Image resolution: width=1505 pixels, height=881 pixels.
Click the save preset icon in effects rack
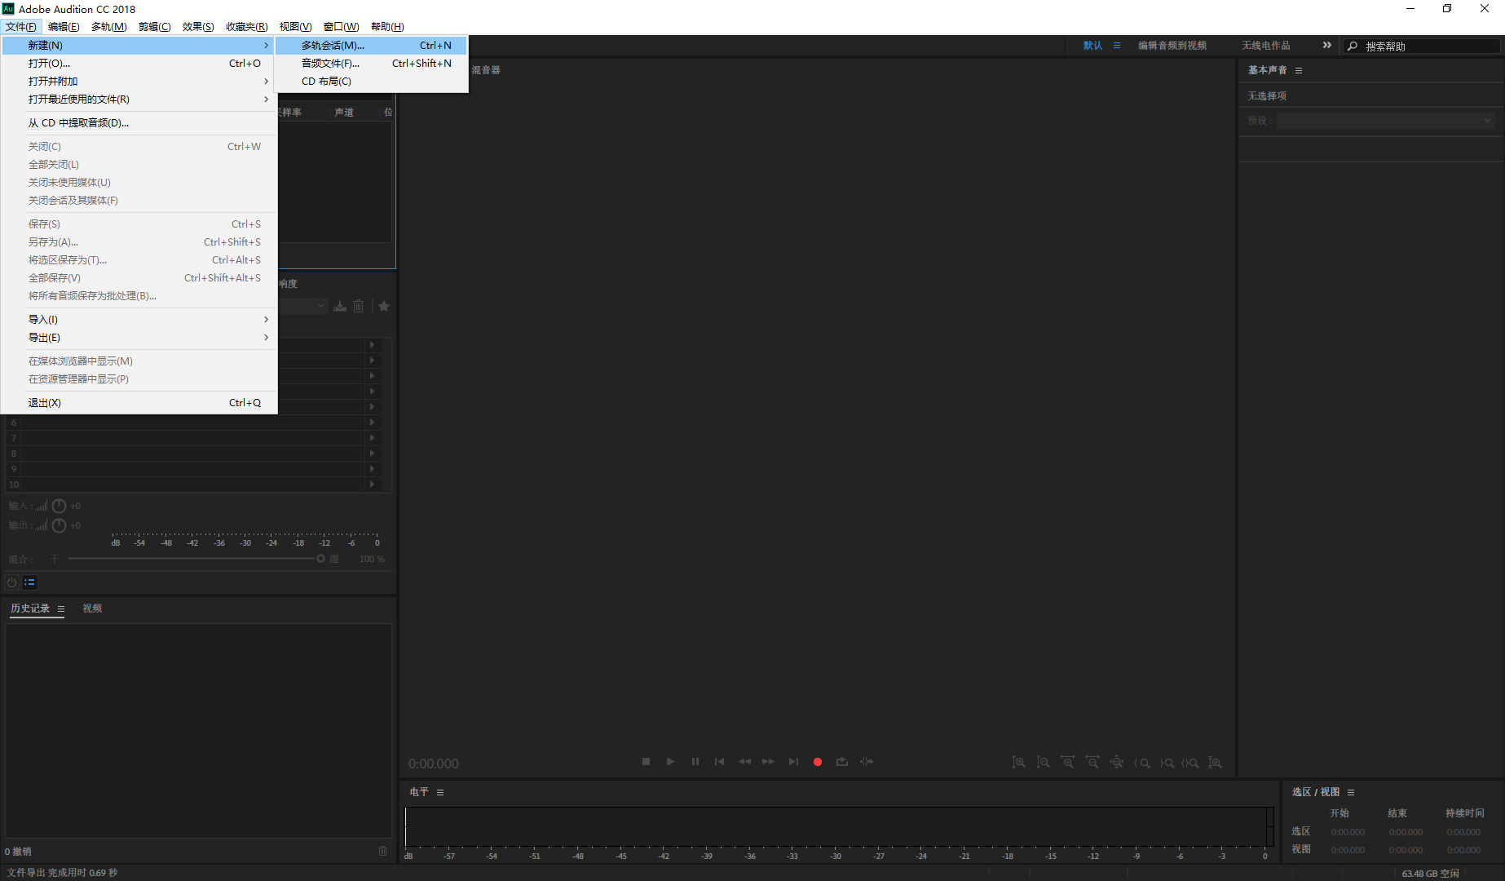(x=340, y=306)
